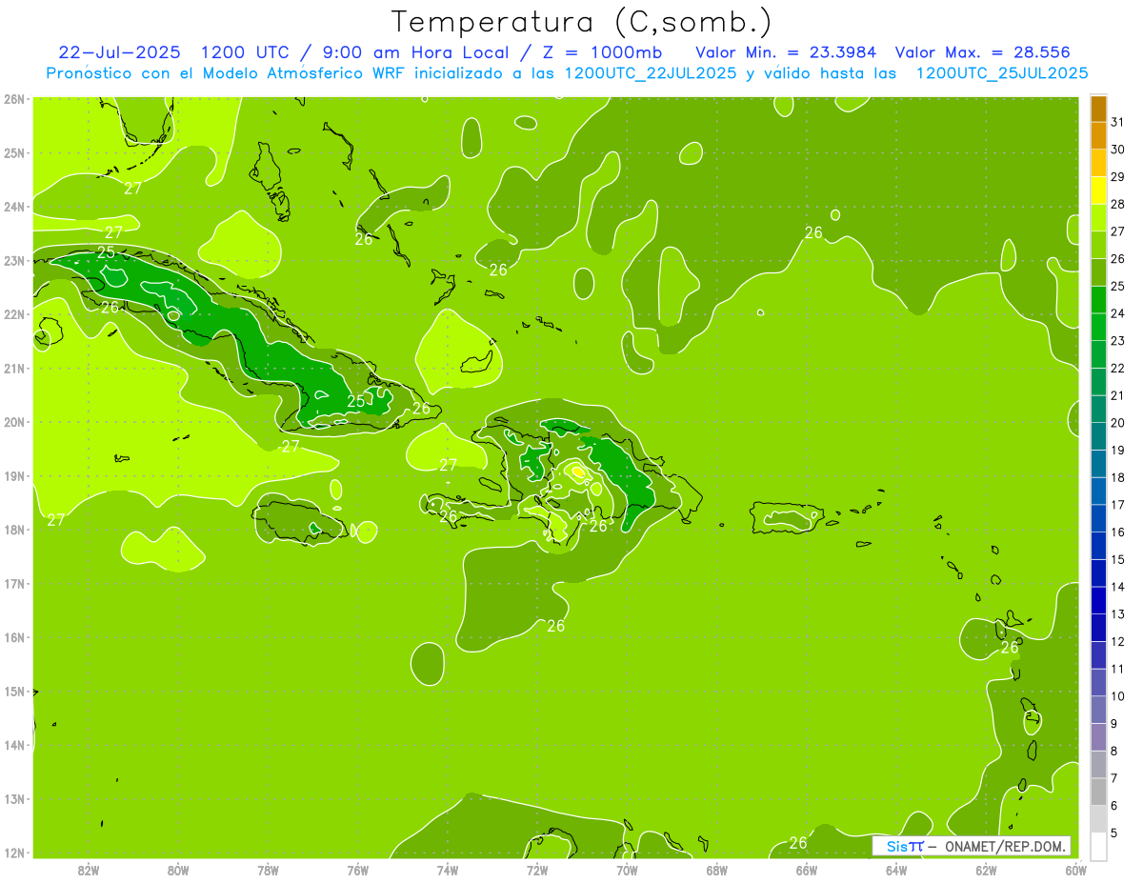Click the '18N' latitude axis label
Image resolution: width=1143 pixels, height=883 pixels.
click(x=14, y=530)
